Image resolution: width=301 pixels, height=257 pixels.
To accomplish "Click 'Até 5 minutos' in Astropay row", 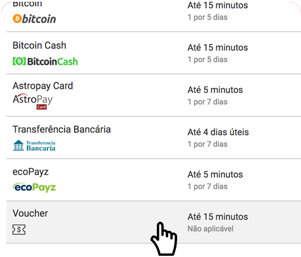I will (215, 90).
